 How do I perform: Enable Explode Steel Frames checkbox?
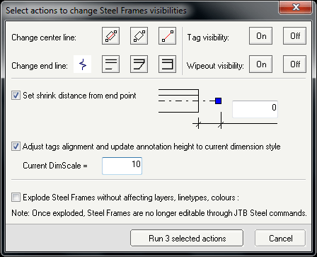[16, 198]
